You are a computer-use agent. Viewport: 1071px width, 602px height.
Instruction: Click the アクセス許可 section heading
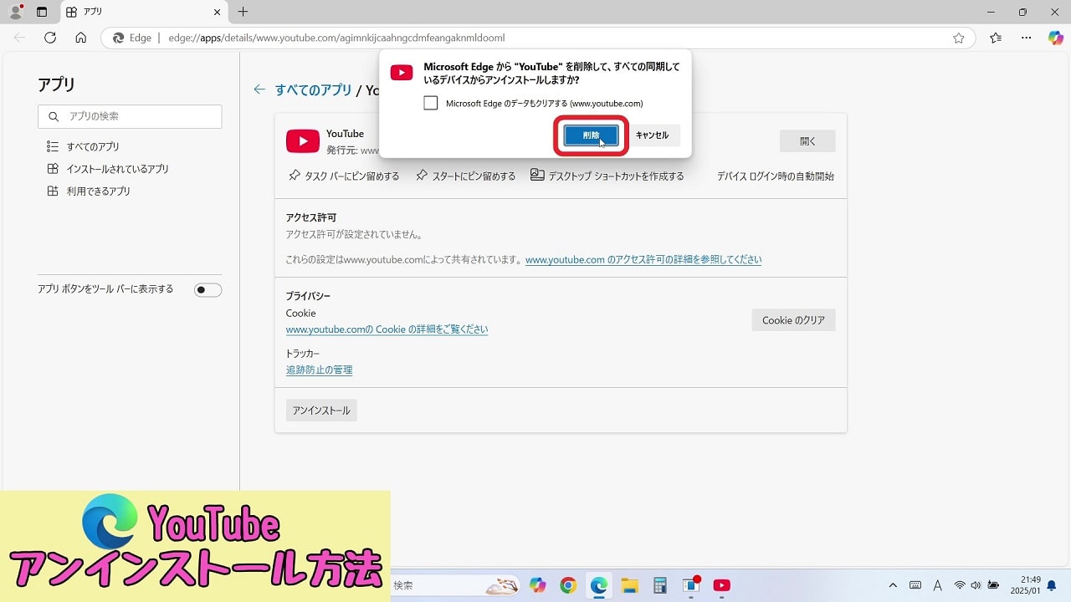coord(311,217)
